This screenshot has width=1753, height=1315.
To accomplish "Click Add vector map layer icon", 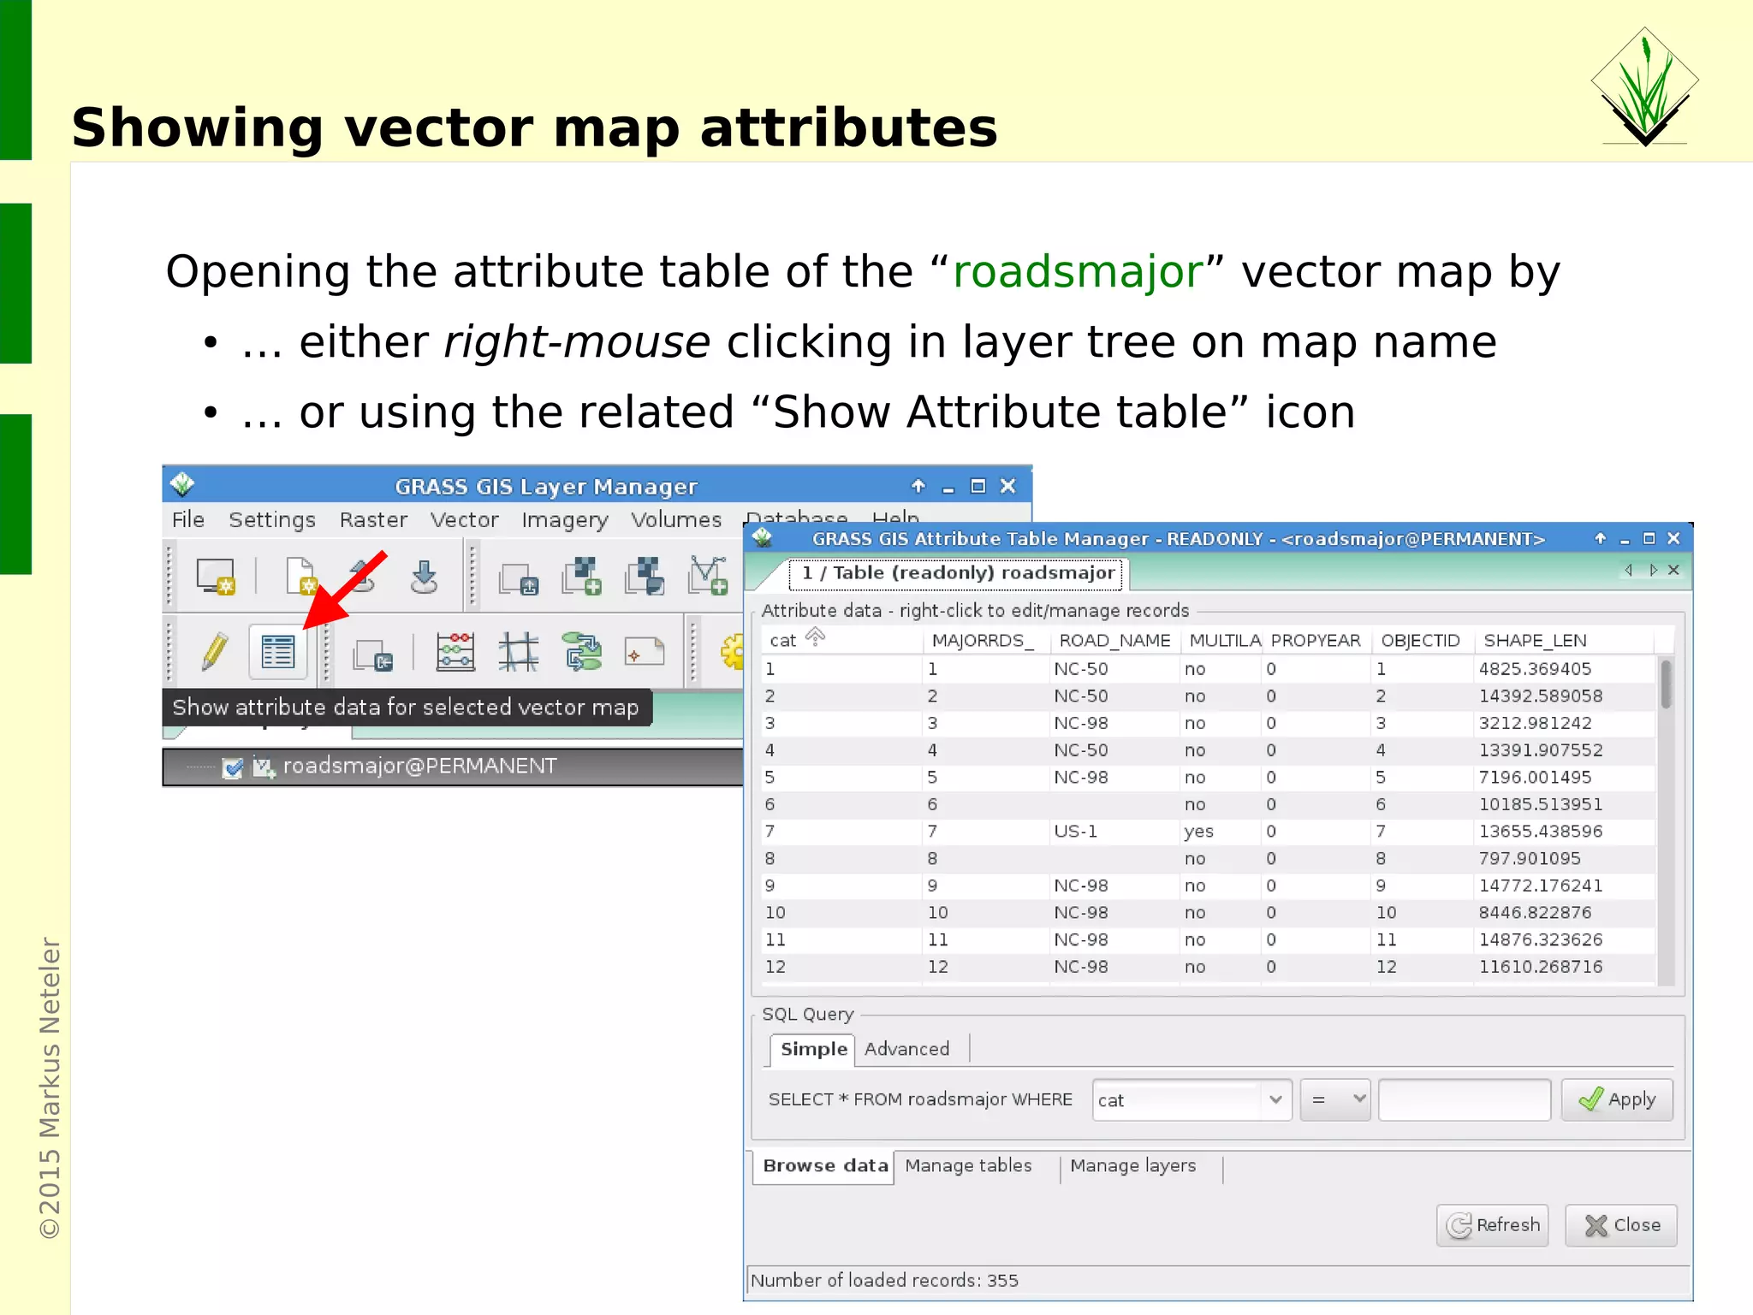I will (708, 576).
